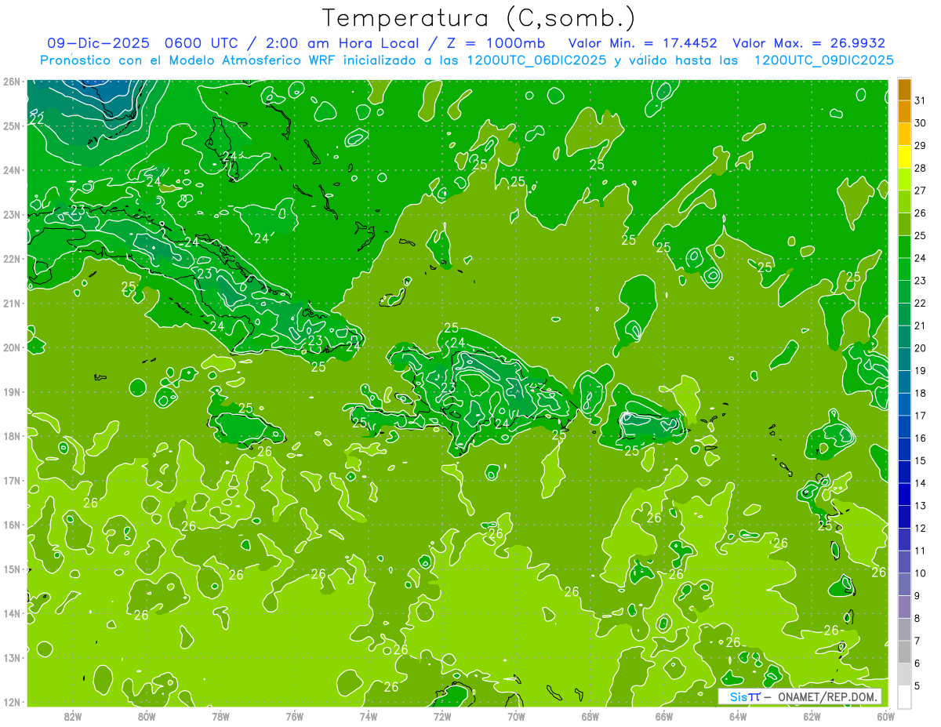
Task: Click the "14N" latitude axis label
Action: (x=11, y=613)
